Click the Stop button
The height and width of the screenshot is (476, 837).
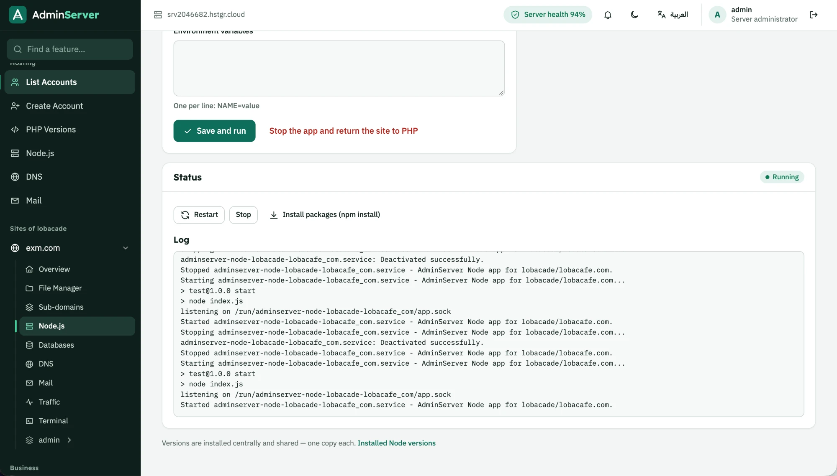pyautogui.click(x=243, y=215)
